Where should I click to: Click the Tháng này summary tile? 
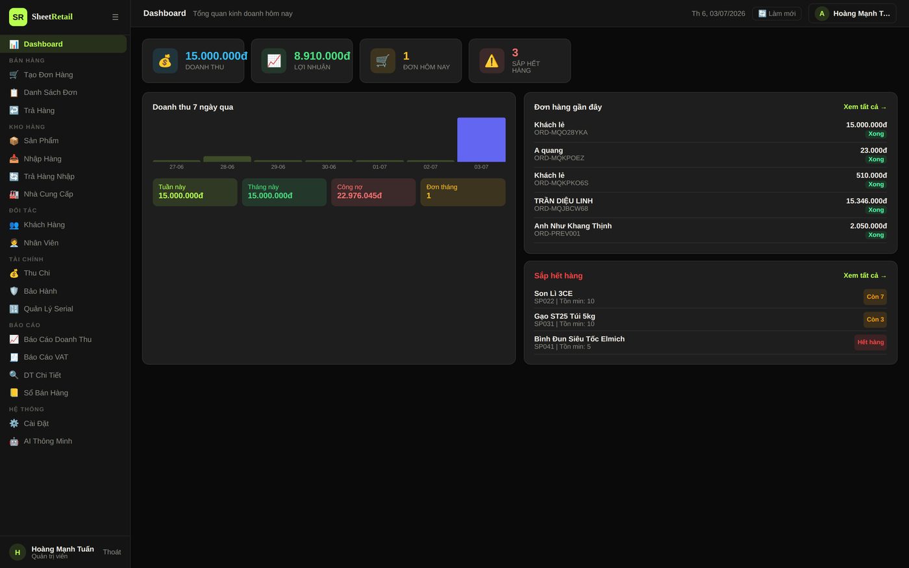coord(284,192)
